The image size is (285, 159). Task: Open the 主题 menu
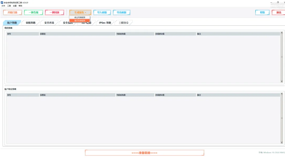[x=15, y=6]
